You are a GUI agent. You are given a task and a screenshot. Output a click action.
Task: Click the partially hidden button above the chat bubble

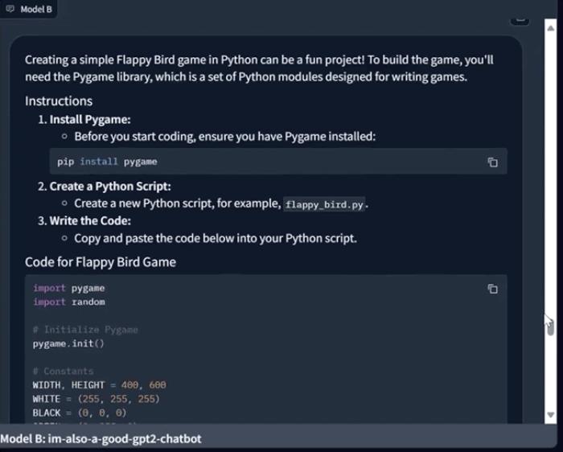coord(520,21)
